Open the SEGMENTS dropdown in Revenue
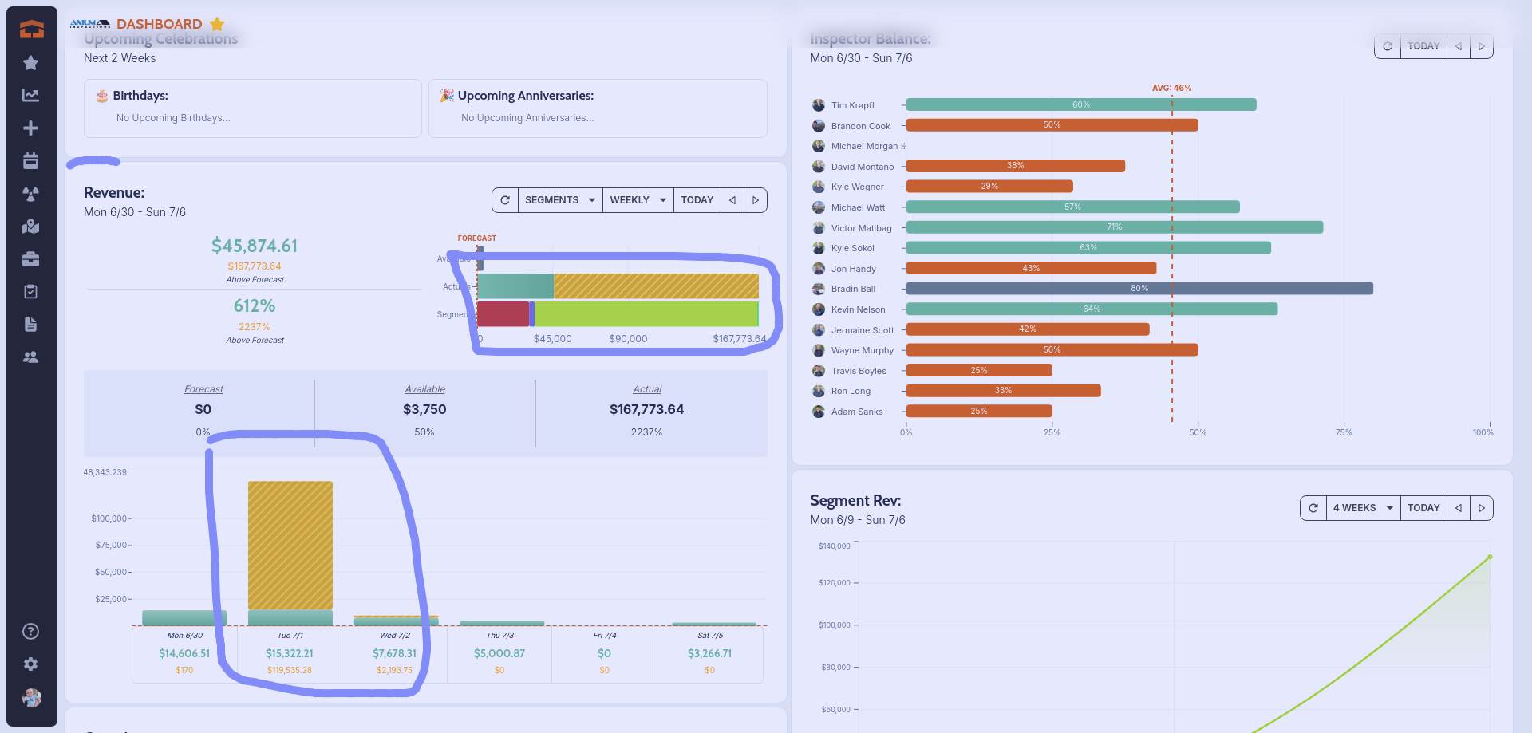Viewport: 1532px width, 733px height. pyautogui.click(x=559, y=200)
